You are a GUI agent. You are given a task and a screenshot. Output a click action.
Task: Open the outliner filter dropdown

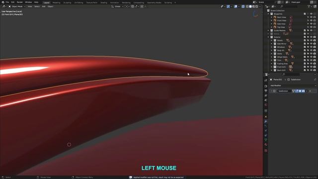click(x=310, y=6)
